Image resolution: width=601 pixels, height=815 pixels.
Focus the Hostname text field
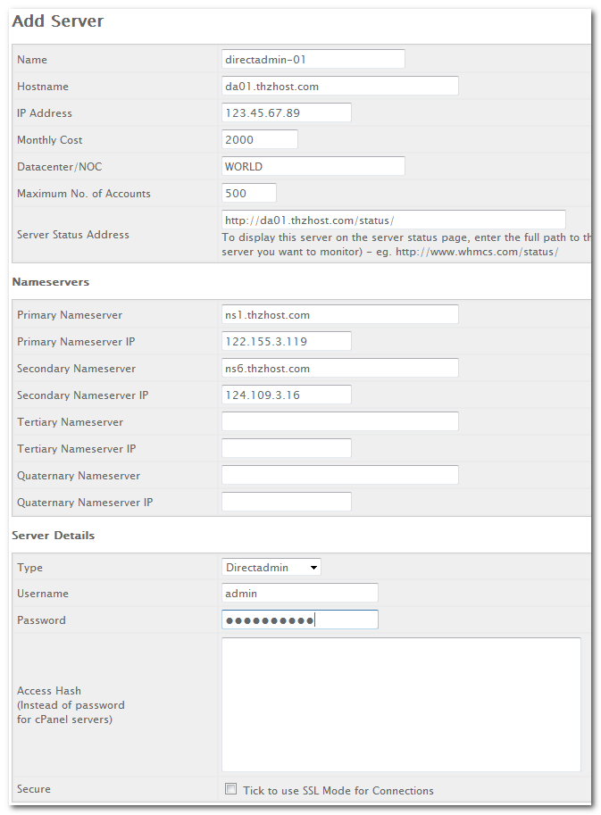pyautogui.click(x=339, y=86)
